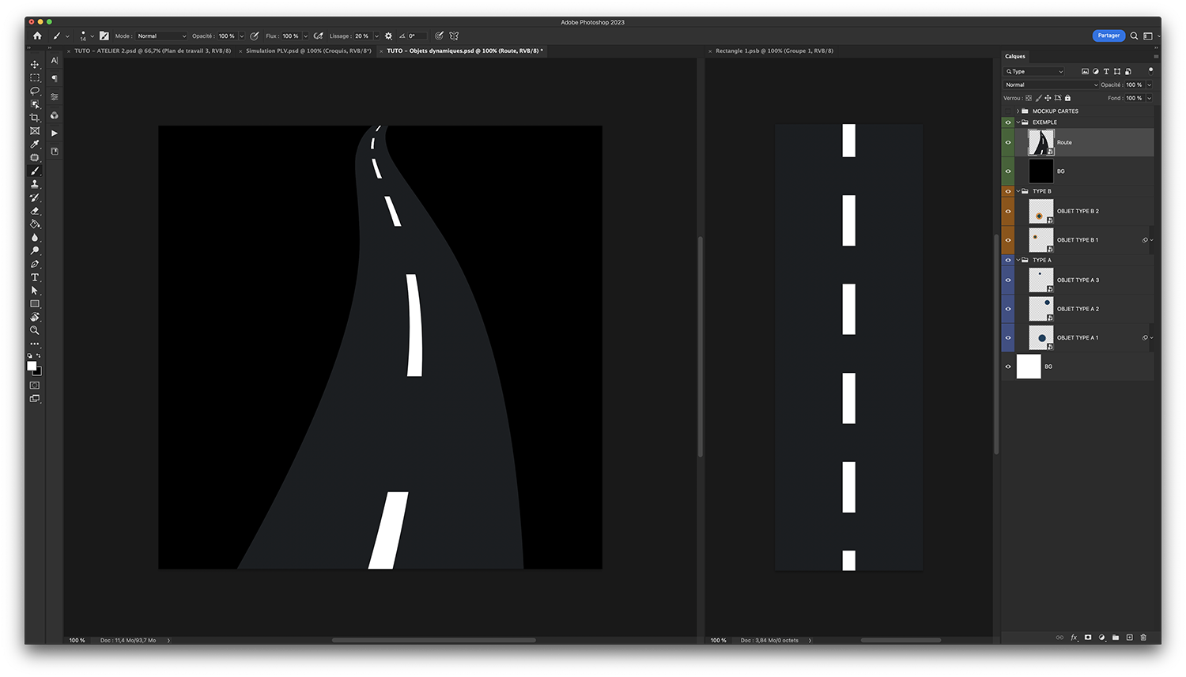
Task: Select the Rectangle shape tool
Action: click(35, 304)
